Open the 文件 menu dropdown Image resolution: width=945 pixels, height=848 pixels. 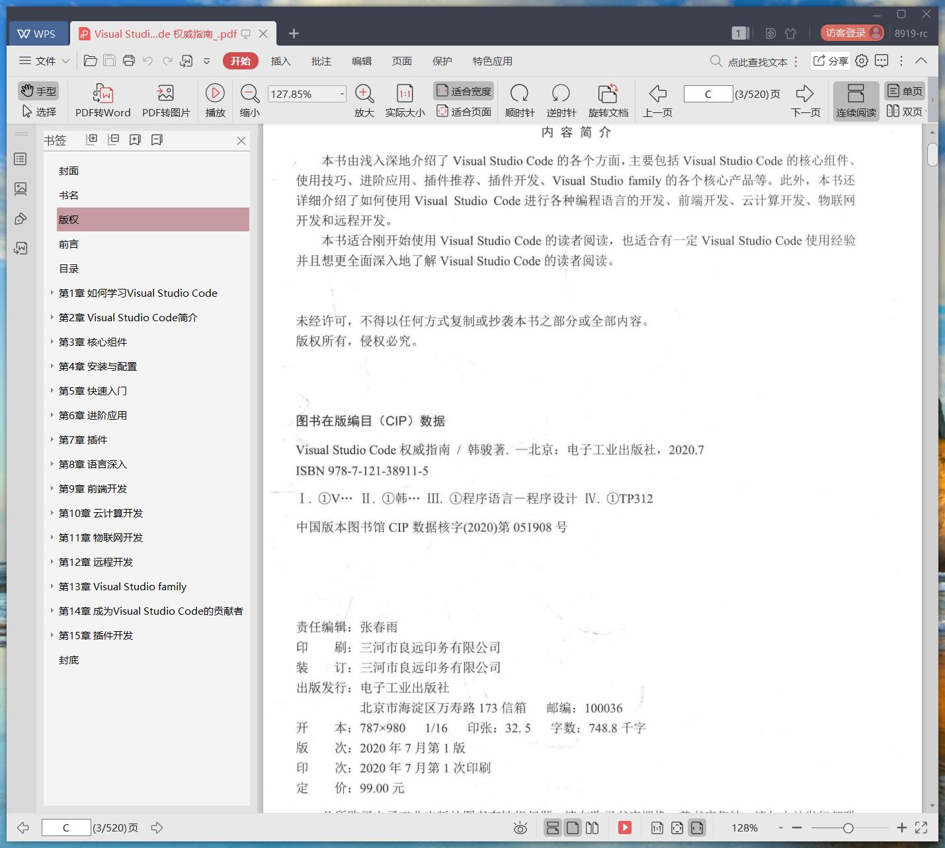tap(44, 61)
